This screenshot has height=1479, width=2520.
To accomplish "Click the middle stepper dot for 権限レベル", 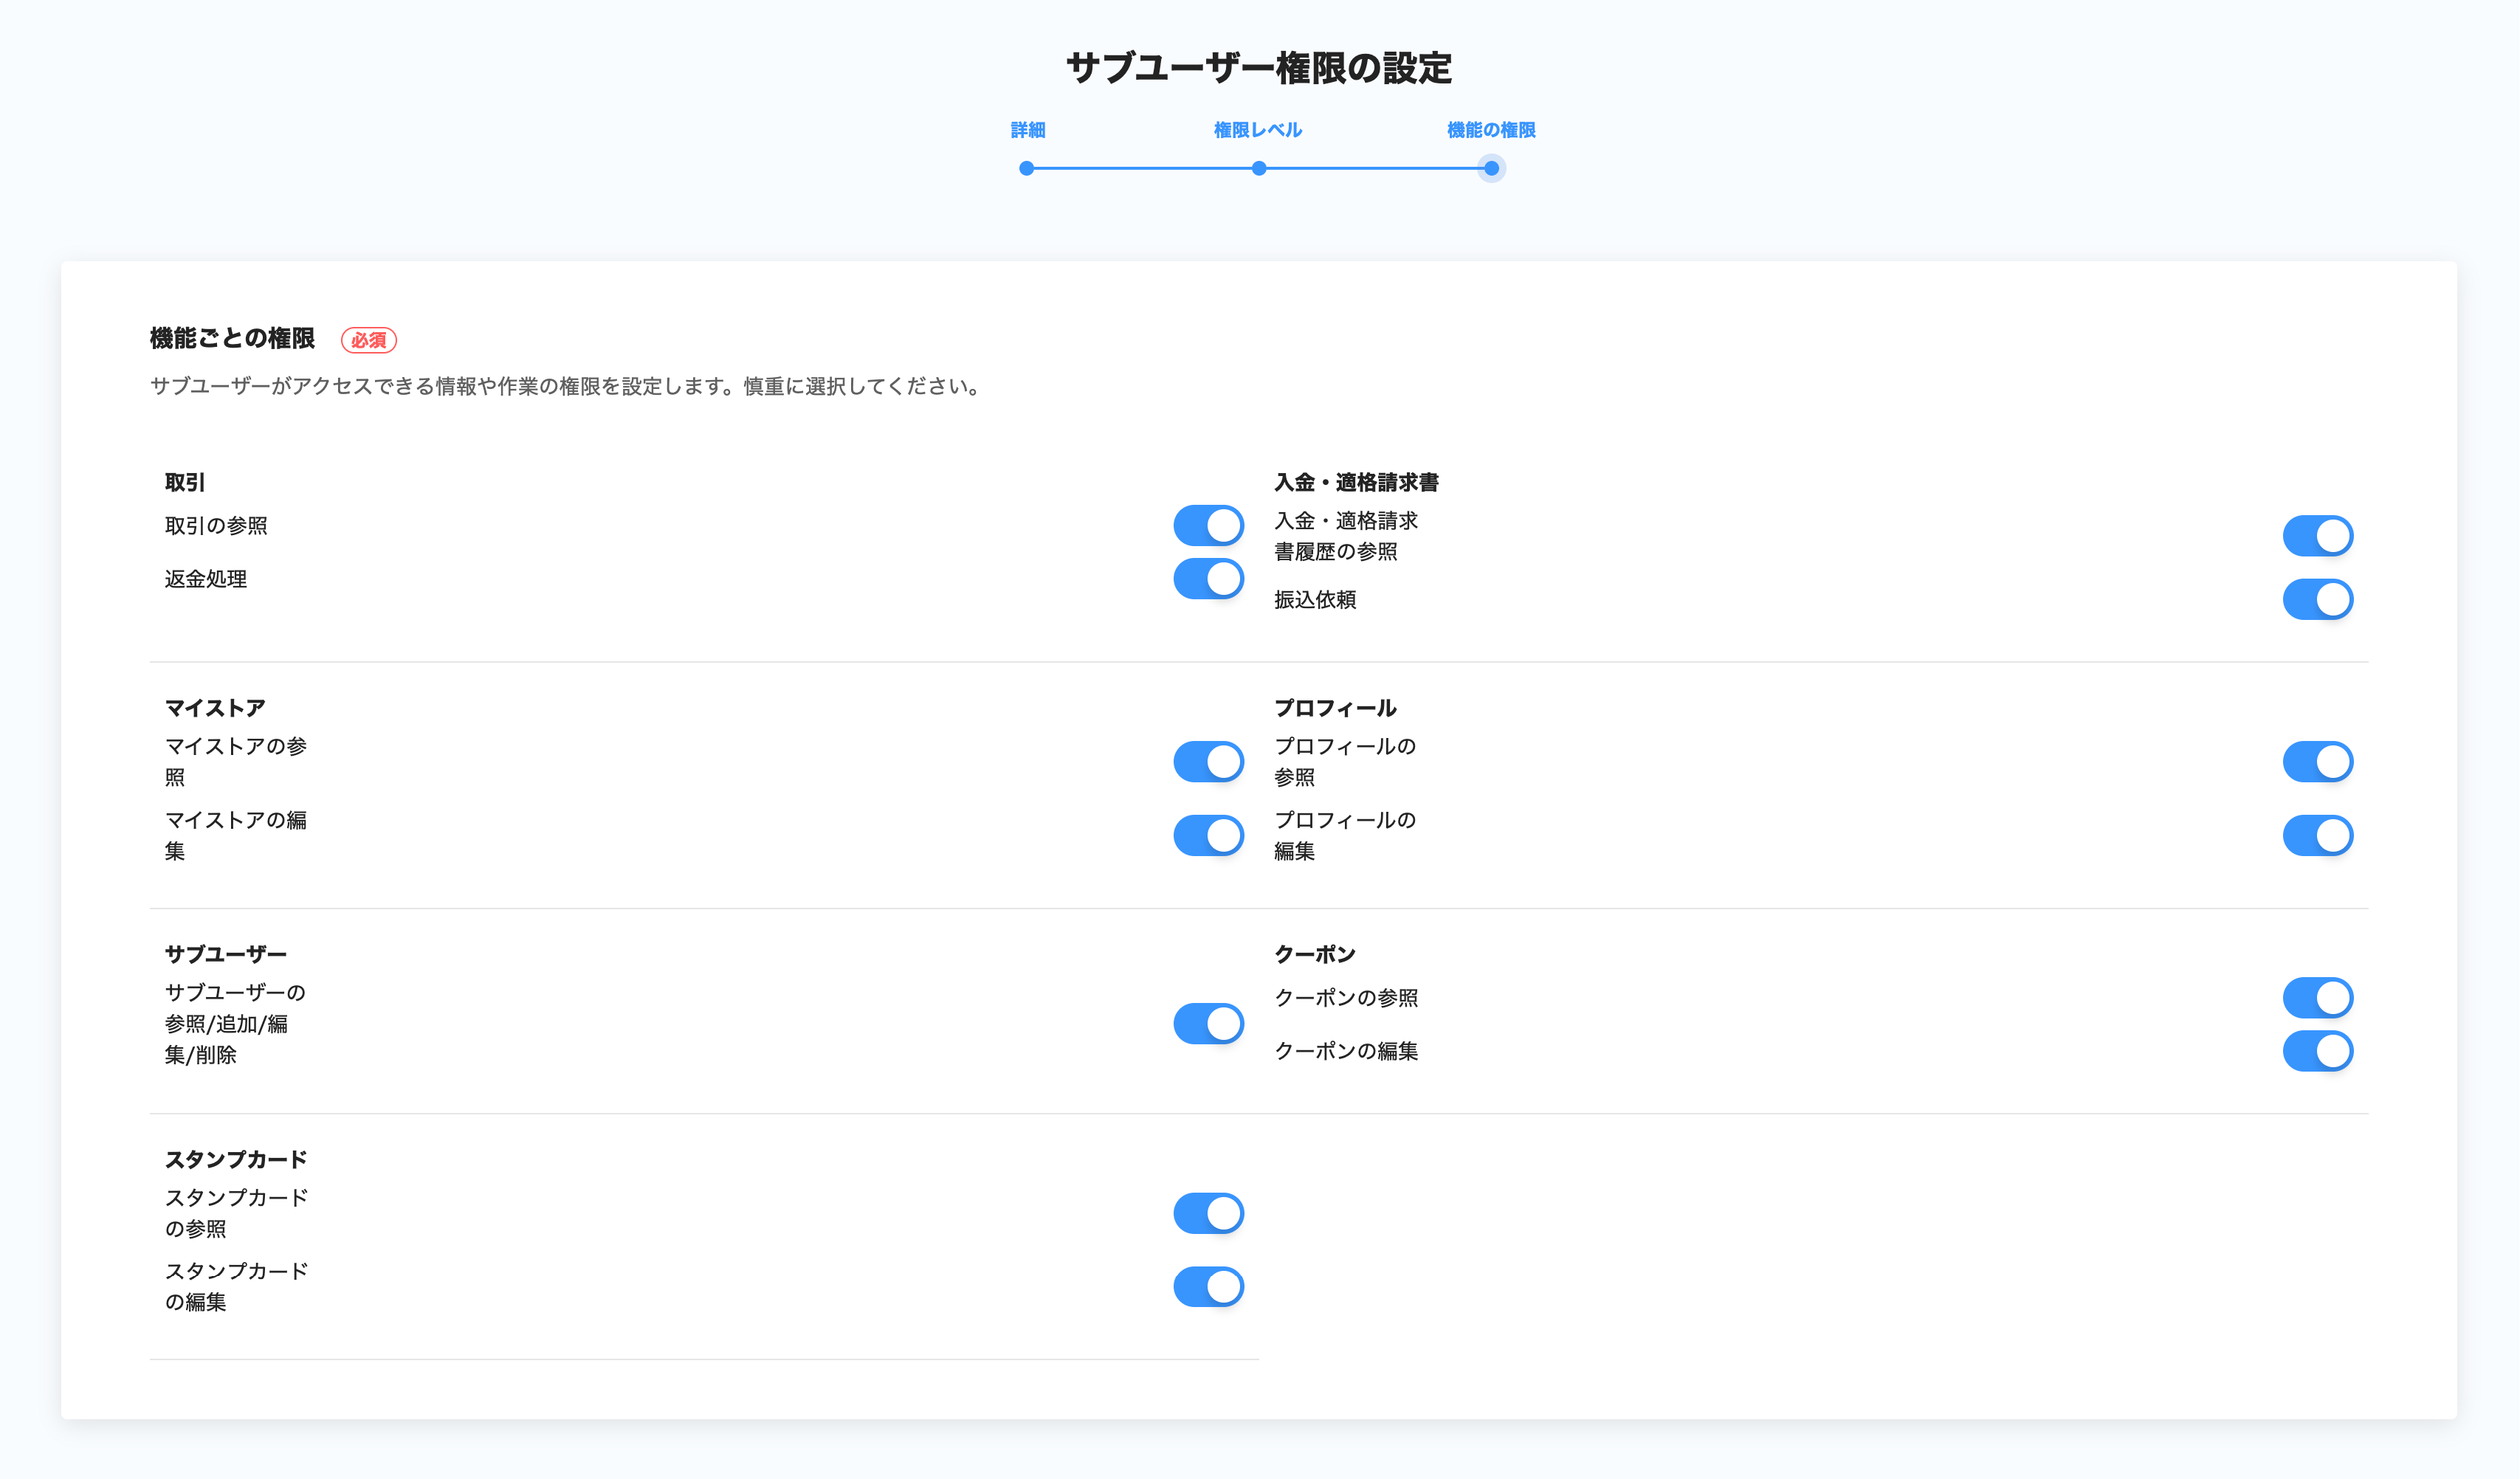I will (x=1259, y=168).
